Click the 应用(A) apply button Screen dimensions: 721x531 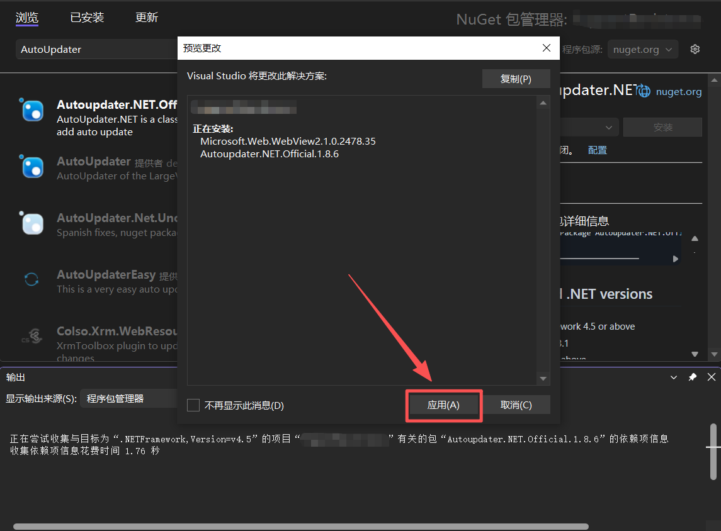(x=443, y=405)
